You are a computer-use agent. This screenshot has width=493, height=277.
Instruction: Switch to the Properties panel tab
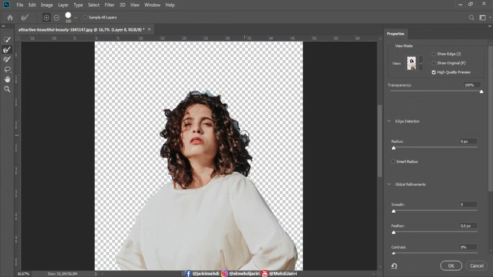(x=396, y=34)
